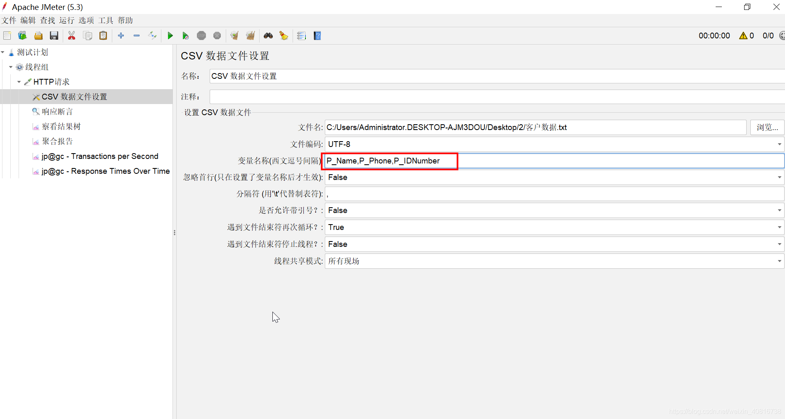Open the 帮助 menu
This screenshot has height=419, width=785.
(125, 21)
